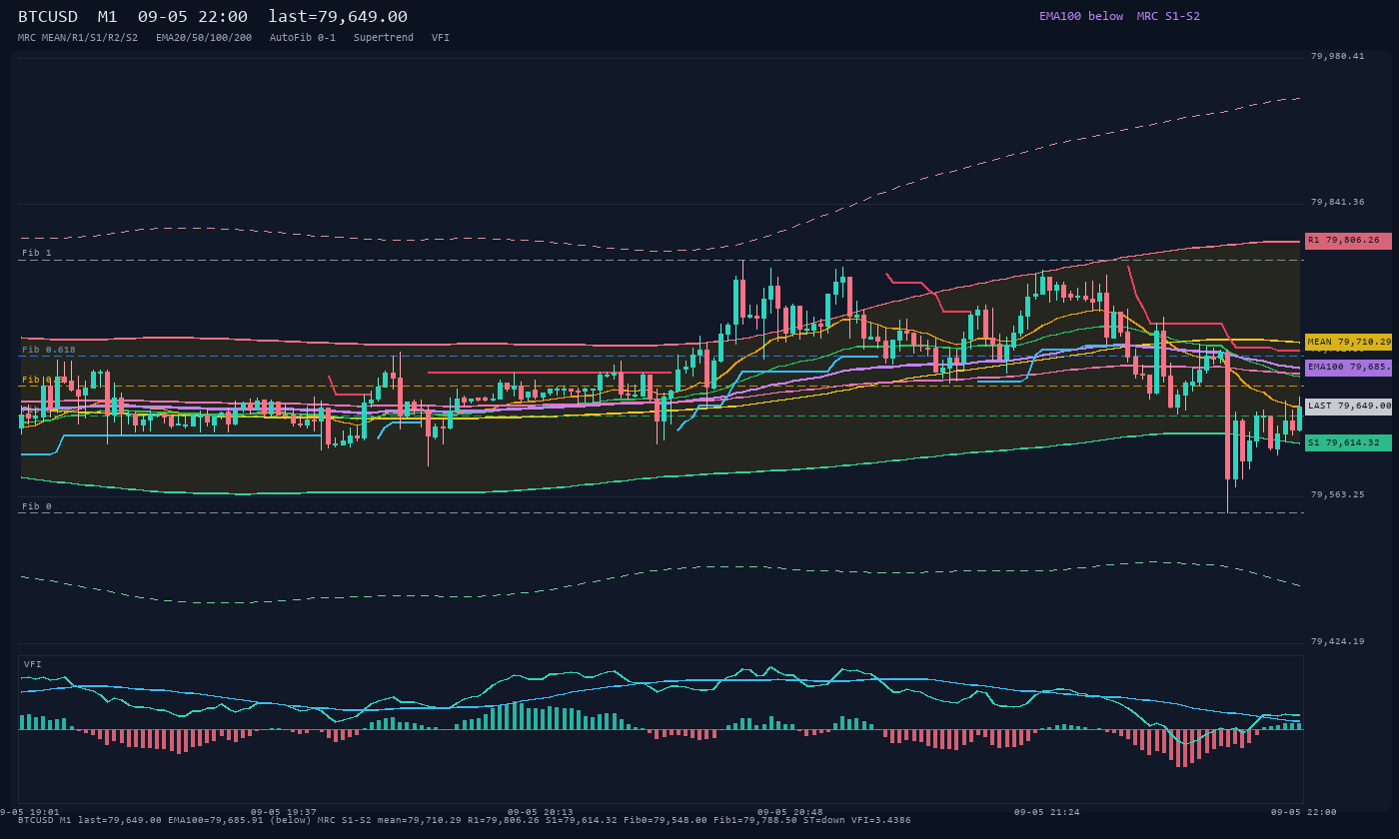
Task: Click 'ST=down' in the bottom status line
Action: [824, 820]
